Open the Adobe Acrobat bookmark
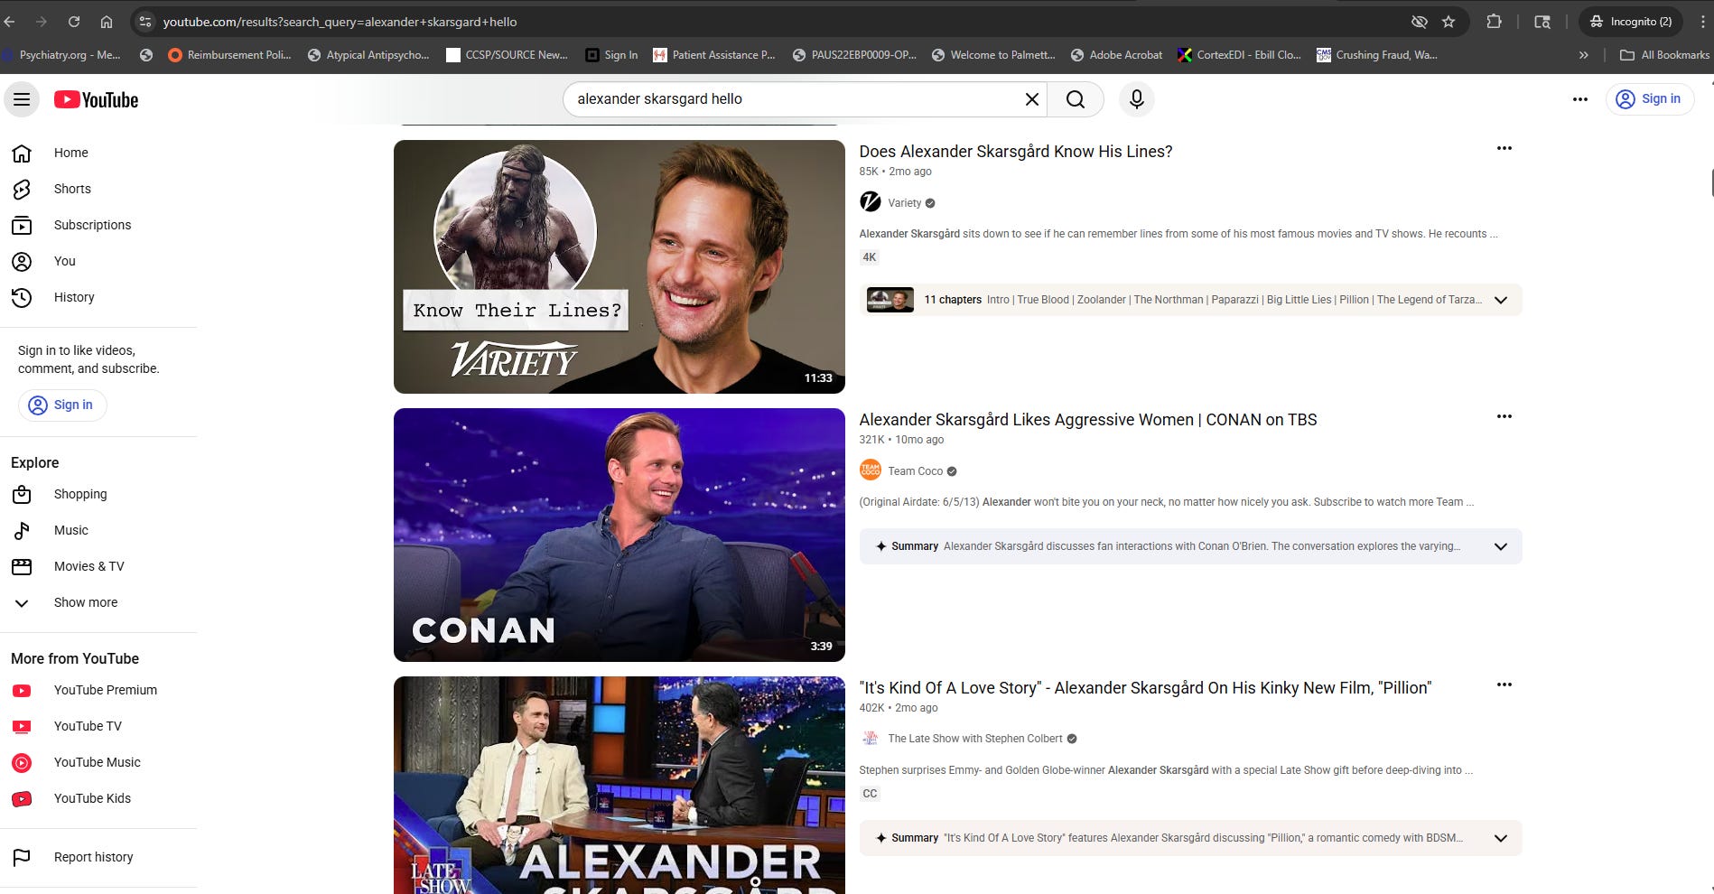The image size is (1714, 894). point(1116,55)
